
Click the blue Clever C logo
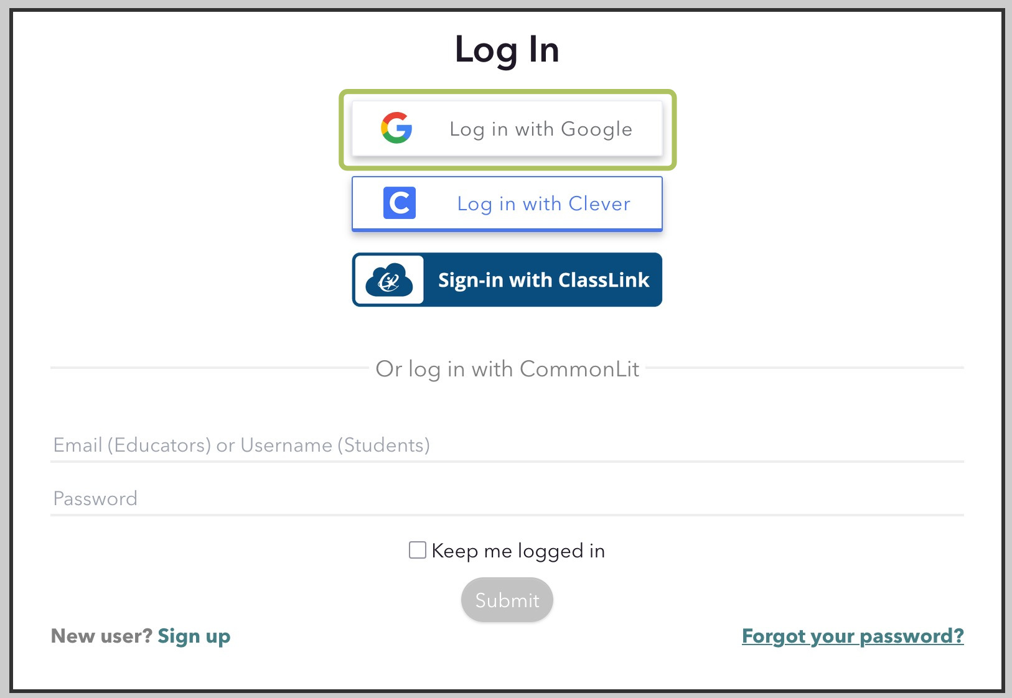pos(399,203)
